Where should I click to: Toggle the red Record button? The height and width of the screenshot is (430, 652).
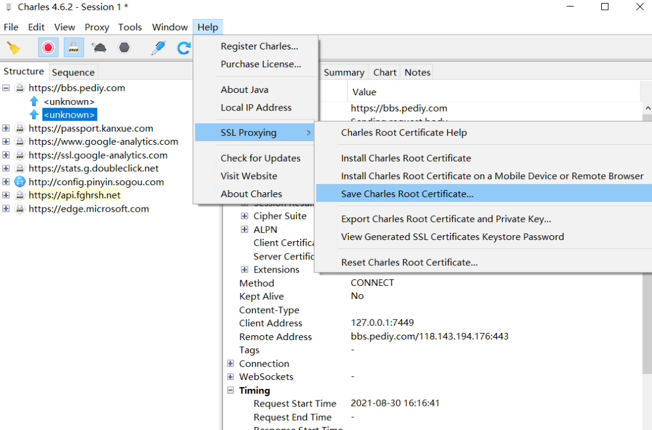[48, 48]
